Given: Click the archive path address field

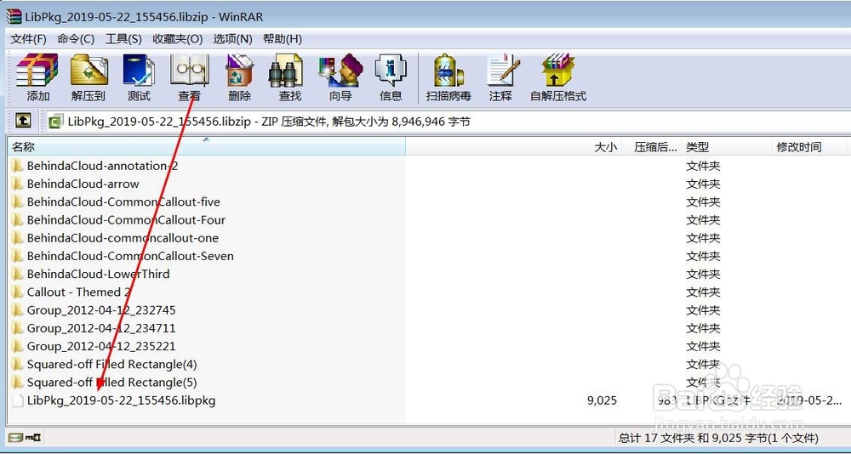Looking at the screenshot, I should click(x=448, y=122).
